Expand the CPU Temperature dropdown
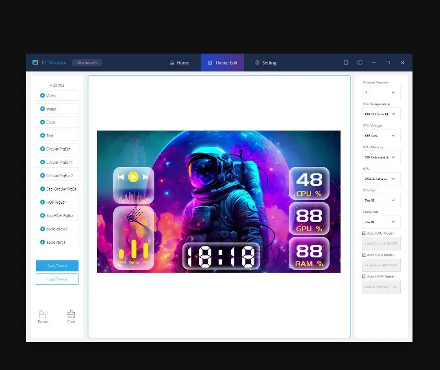440x370 pixels. 381,114
